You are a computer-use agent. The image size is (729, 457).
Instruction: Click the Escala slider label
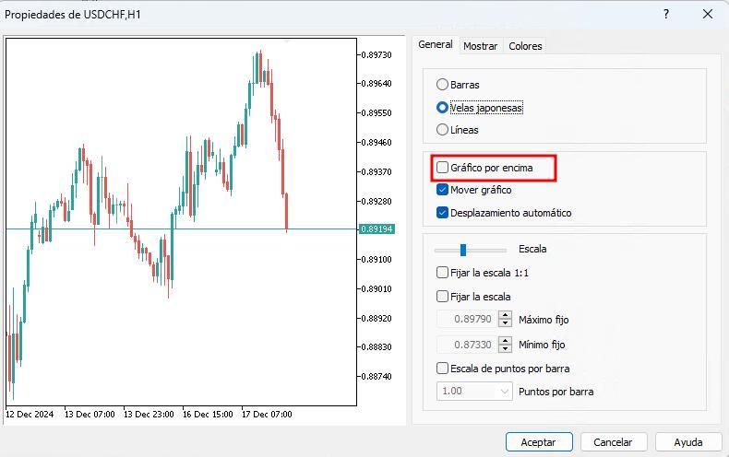[x=532, y=249]
